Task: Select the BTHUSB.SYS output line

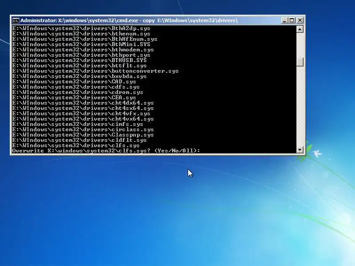Action: point(79,60)
